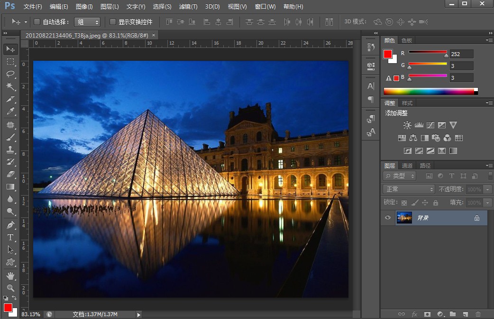Choose the Horizontal Type tool
This screenshot has height=319, width=494.
[x=10, y=237]
